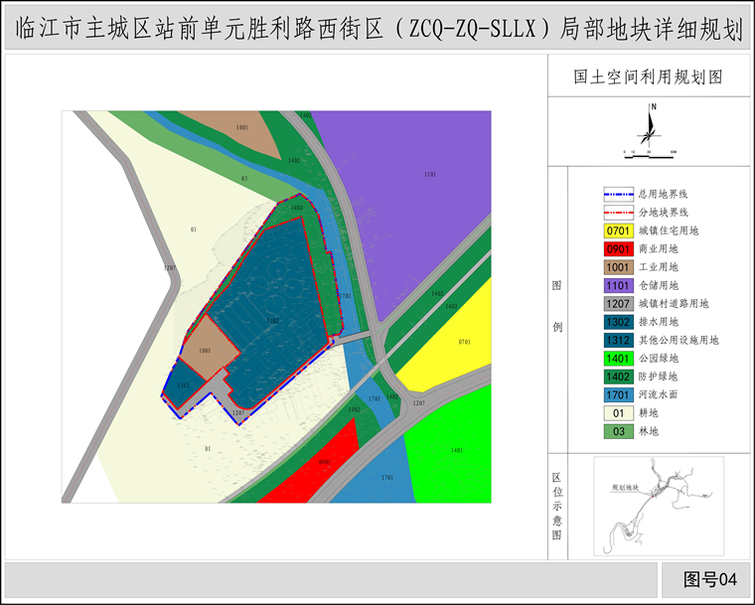Click the 国土空间利用规划图 heading
The image size is (755, 605).
click(x=647, y=76)
